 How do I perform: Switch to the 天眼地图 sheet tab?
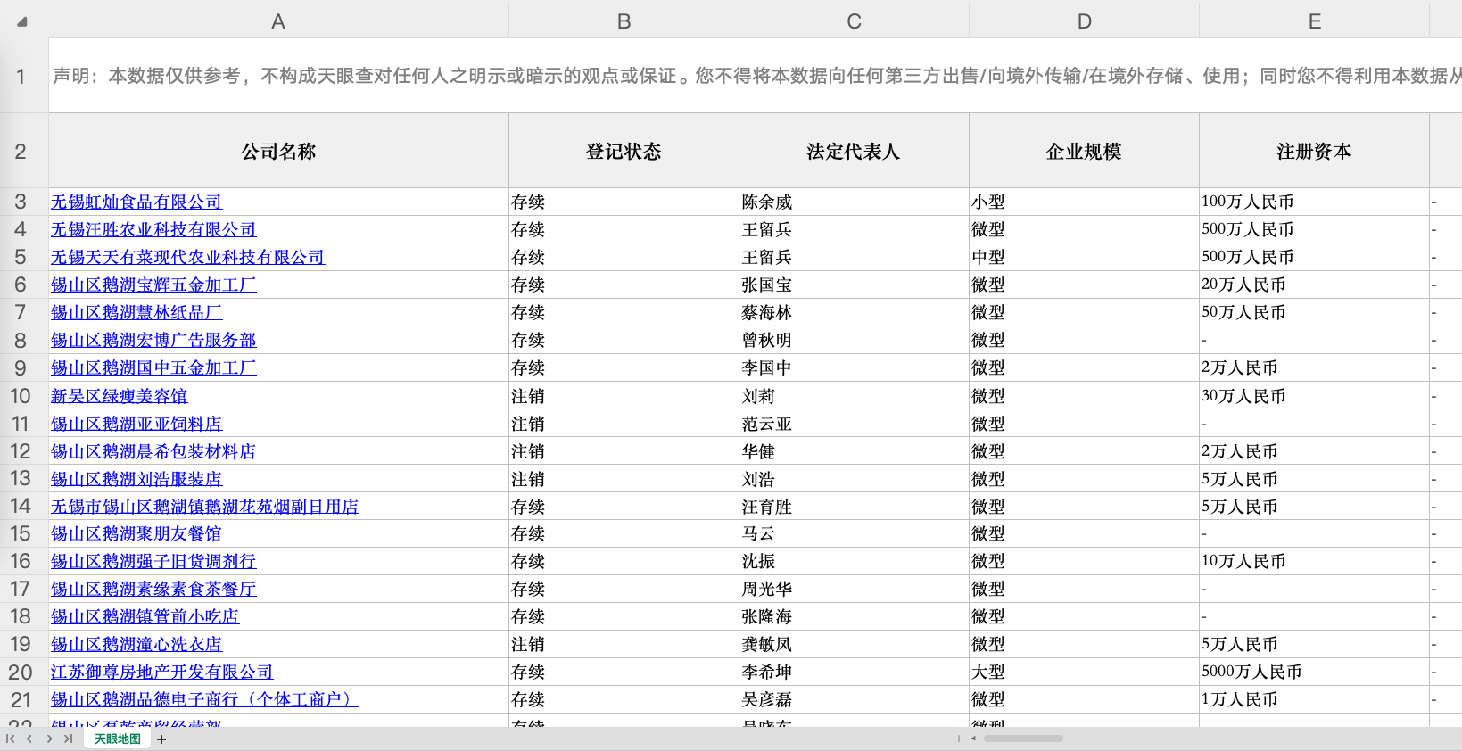[118, 739]
